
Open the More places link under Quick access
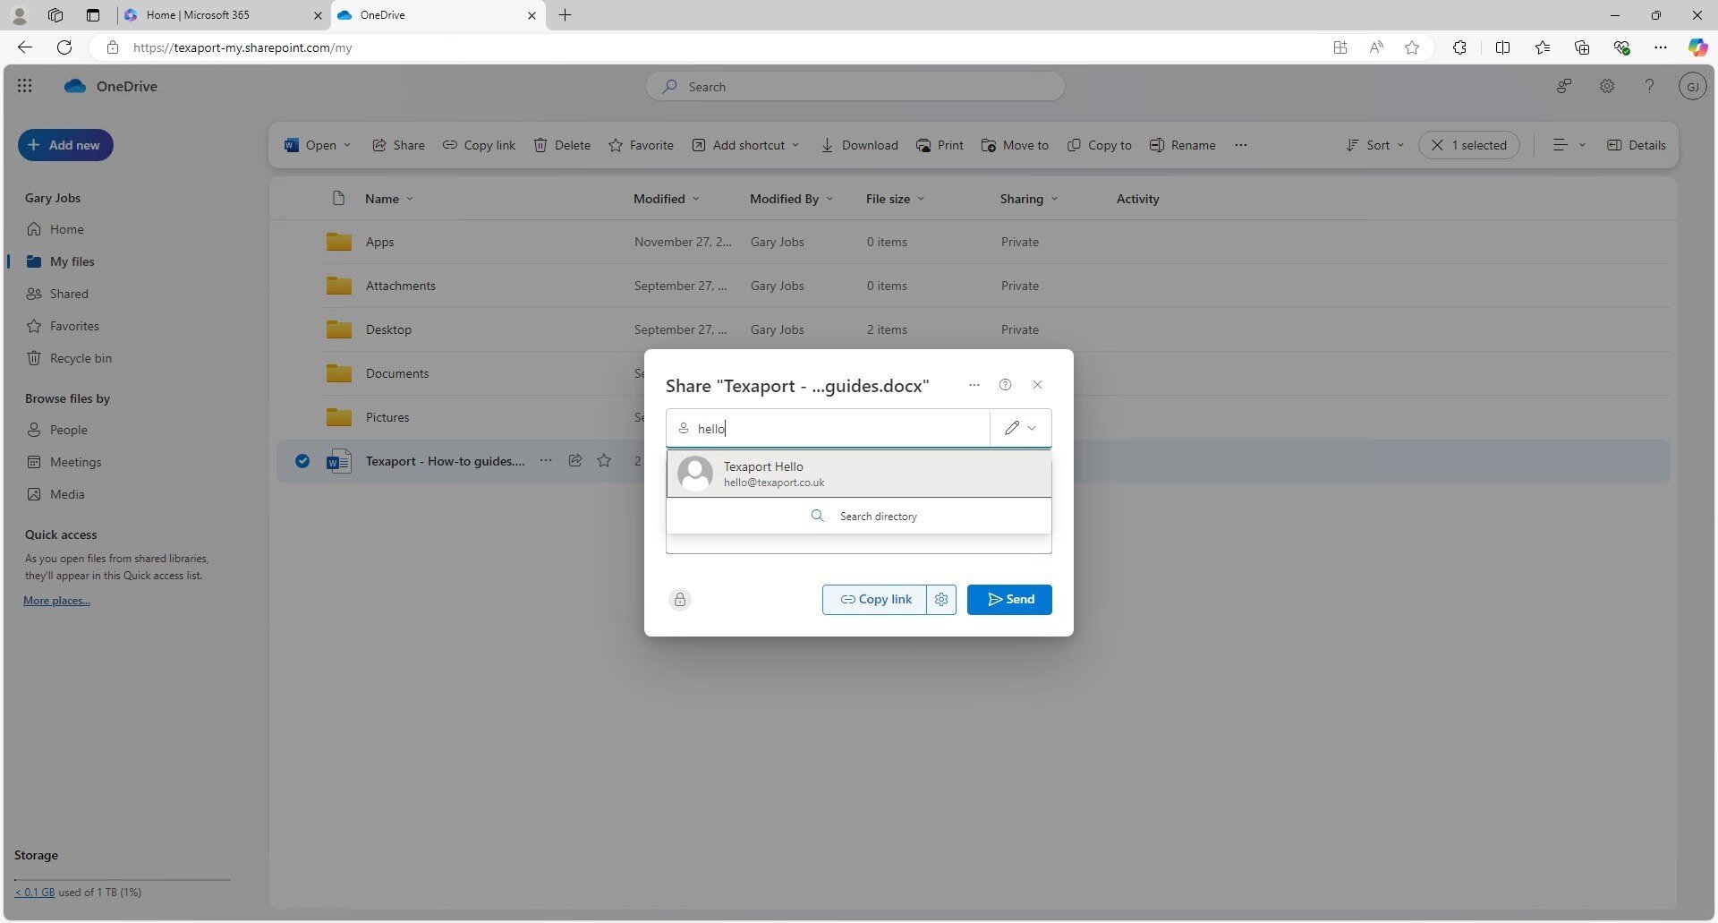pyautogui.click(x=55, y=600)
